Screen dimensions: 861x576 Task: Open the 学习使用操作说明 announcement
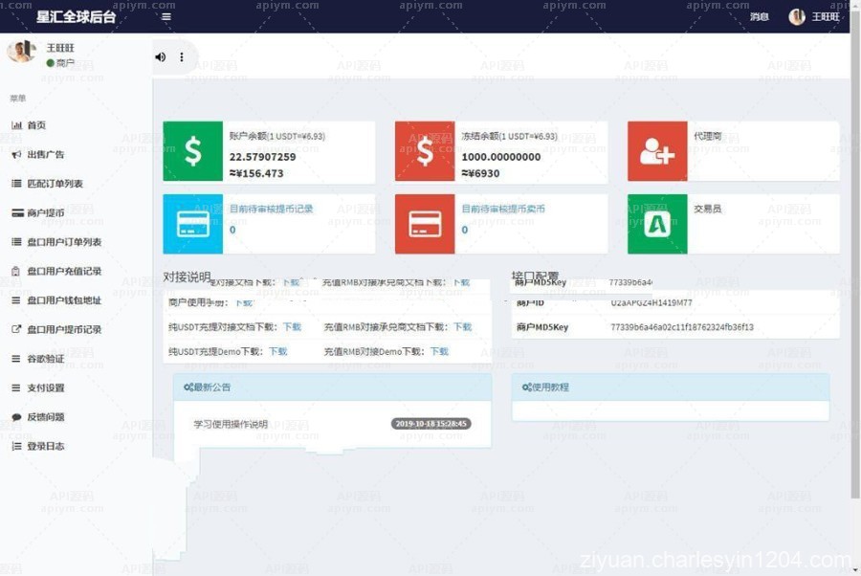(229, 425)
